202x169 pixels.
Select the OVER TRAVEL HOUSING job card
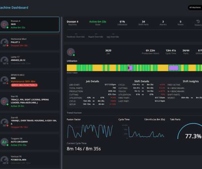coord(30,122)
